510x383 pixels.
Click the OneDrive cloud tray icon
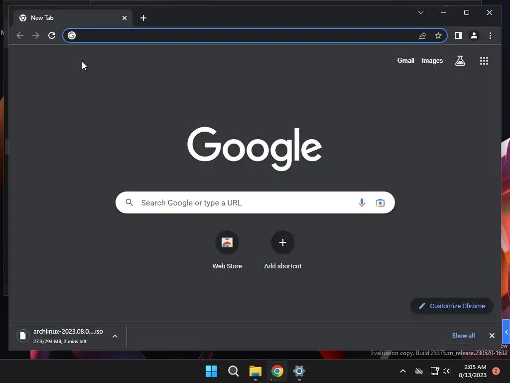(419, 371)
